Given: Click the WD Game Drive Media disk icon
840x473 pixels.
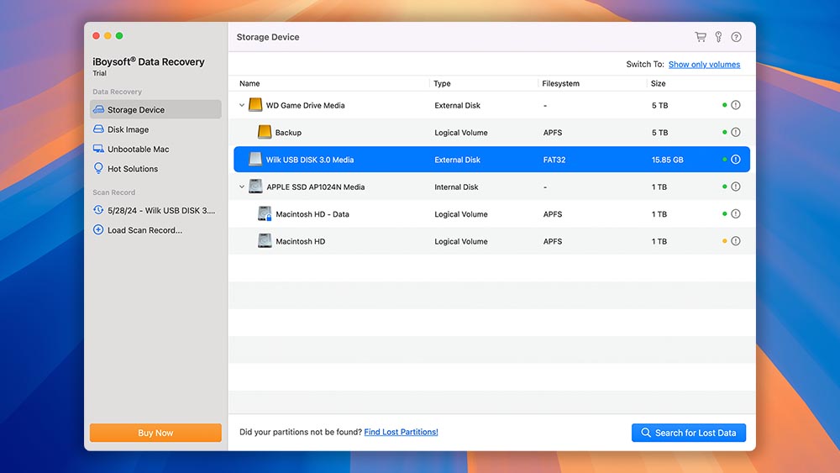Looking at the screenshot, I should (x=255, y=105).
